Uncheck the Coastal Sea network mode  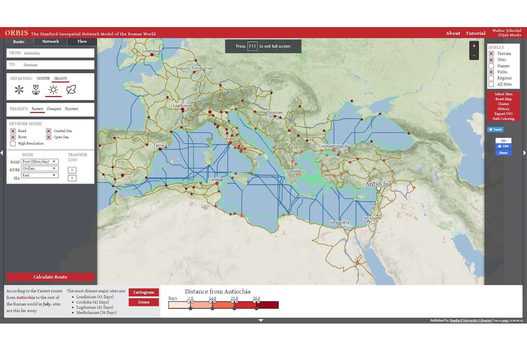[48, 131]
